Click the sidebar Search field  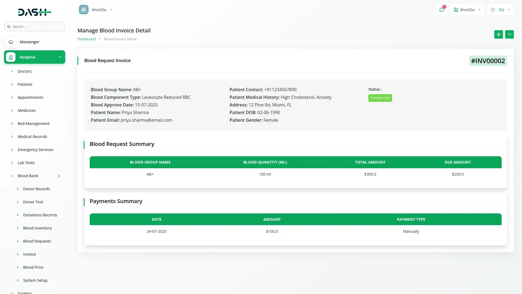[x=35, y=27]
